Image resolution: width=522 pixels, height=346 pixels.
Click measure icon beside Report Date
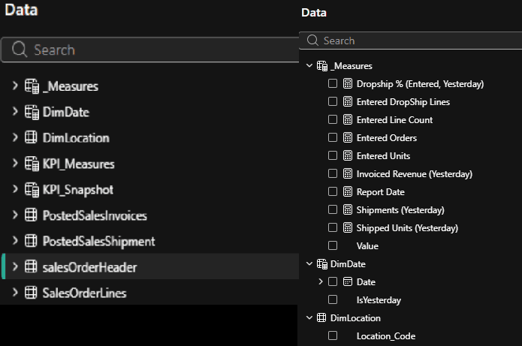coord(348,191)
